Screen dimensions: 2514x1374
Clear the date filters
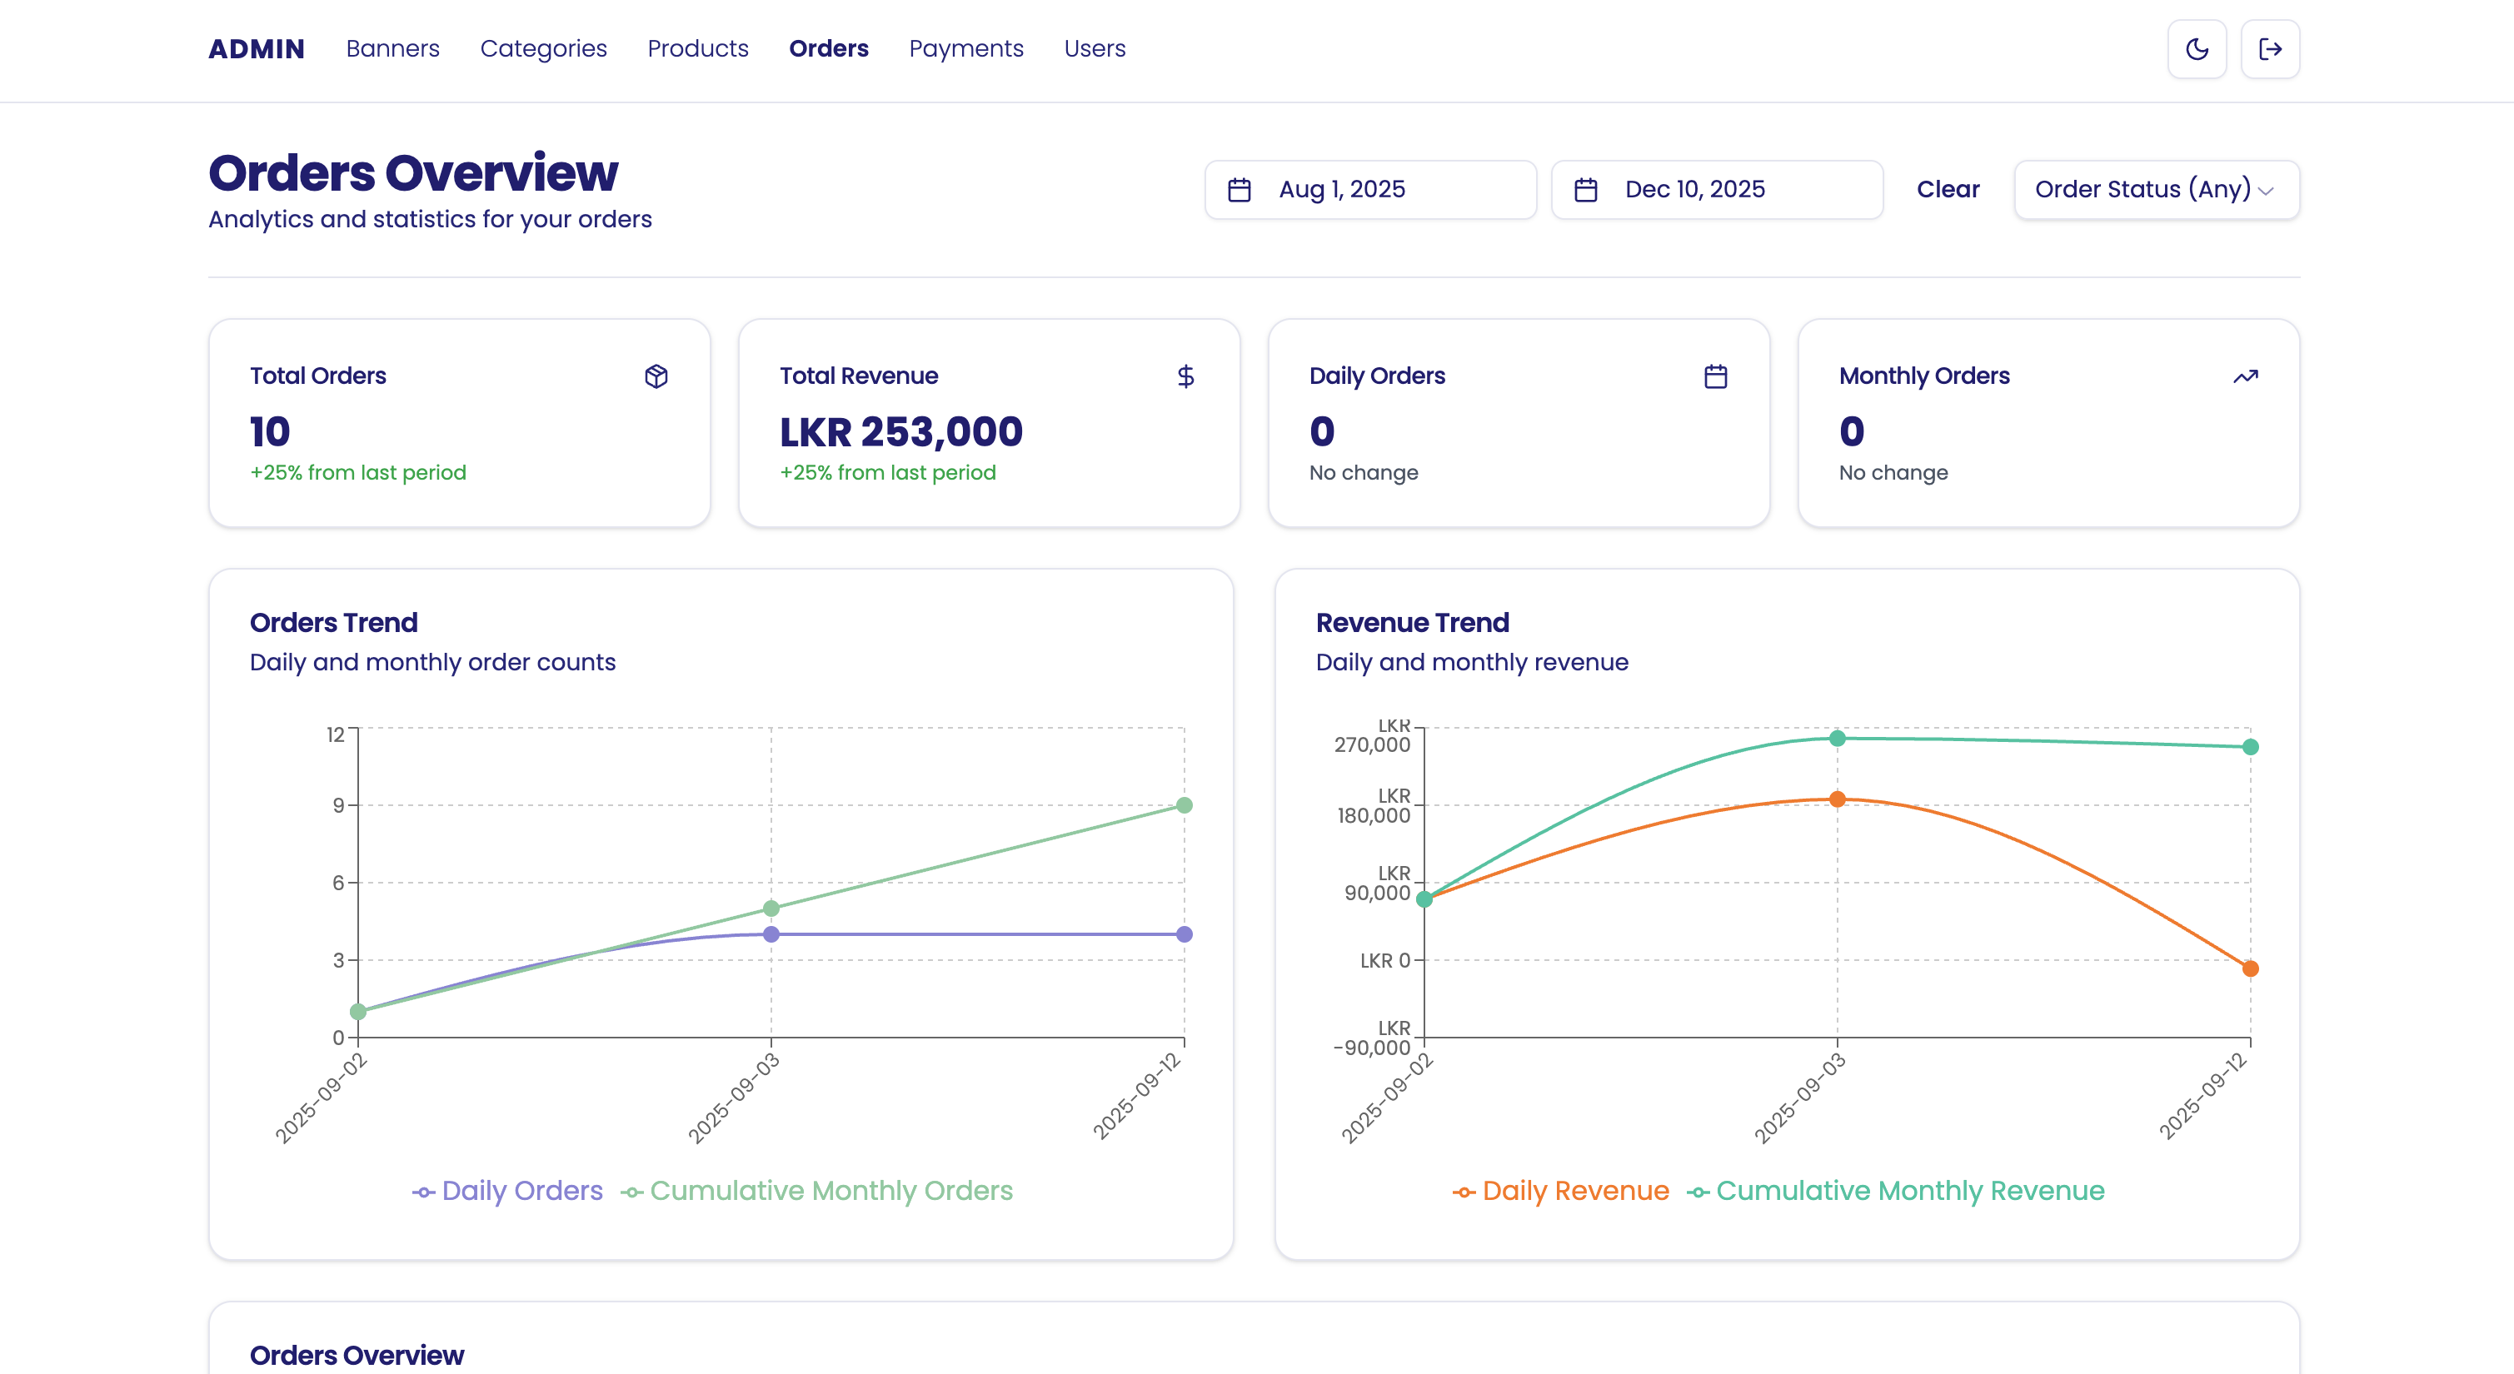[x=1947, y=189]
